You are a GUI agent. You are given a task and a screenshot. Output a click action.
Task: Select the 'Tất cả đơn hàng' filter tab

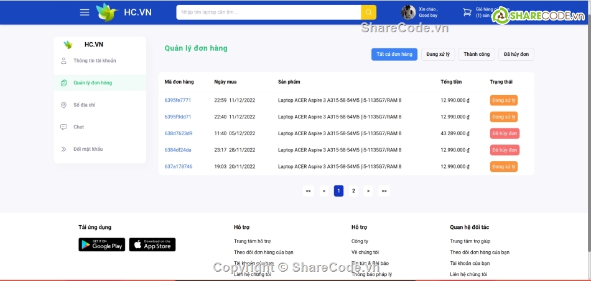394,55
